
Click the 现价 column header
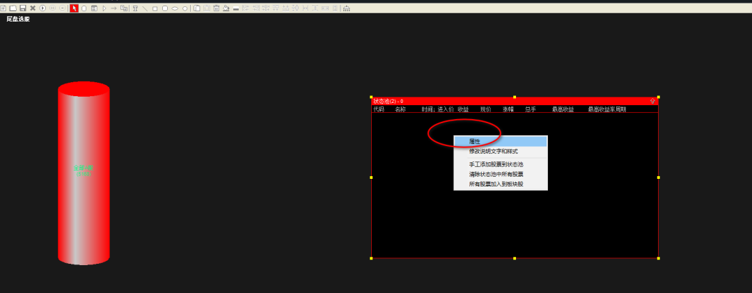tap(485, 109)
